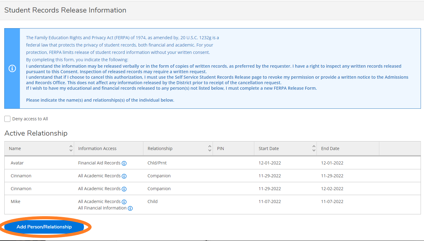Sort table by Relationship column arrows
Image resolution: width=424 pixels, height=241 pixels.
click(210, 149)
